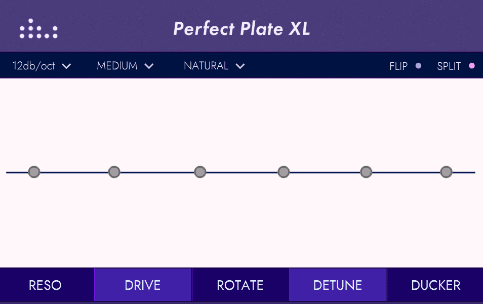Select the last node on the curve

click(446, 172)
